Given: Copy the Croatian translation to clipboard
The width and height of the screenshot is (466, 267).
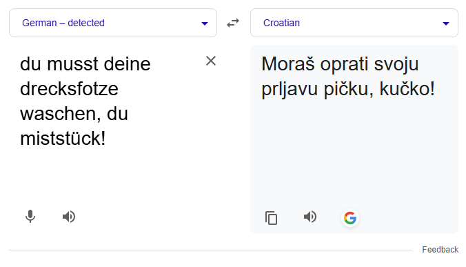Looking at the screenshot, I should tap(271, 218).
